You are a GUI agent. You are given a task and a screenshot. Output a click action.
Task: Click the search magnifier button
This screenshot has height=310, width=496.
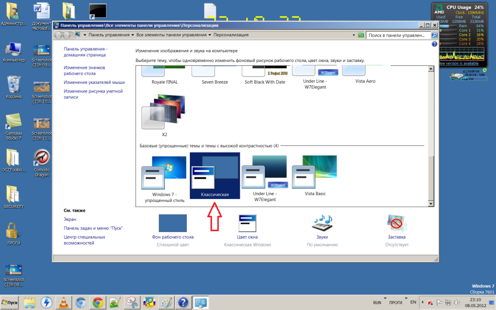pyautogui.click(x=434, y=35)
